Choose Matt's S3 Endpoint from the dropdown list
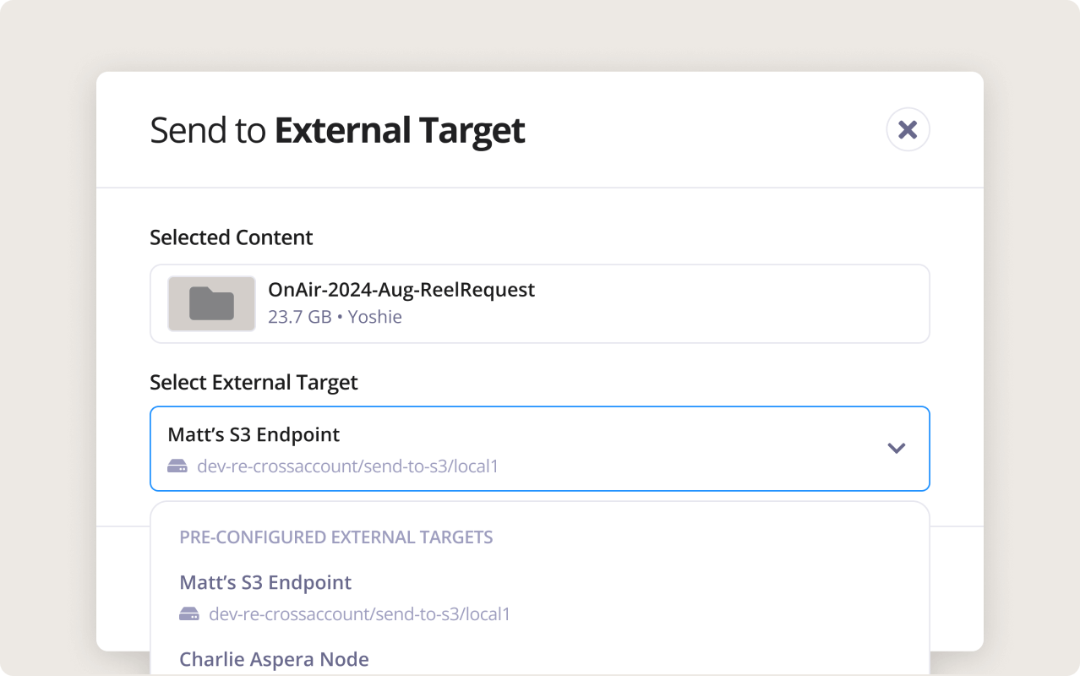This screenshot has height=676, width=1080. click(265, 582)
